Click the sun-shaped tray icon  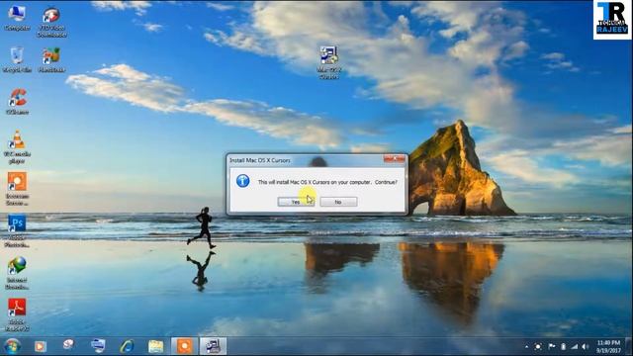point(538,347)
